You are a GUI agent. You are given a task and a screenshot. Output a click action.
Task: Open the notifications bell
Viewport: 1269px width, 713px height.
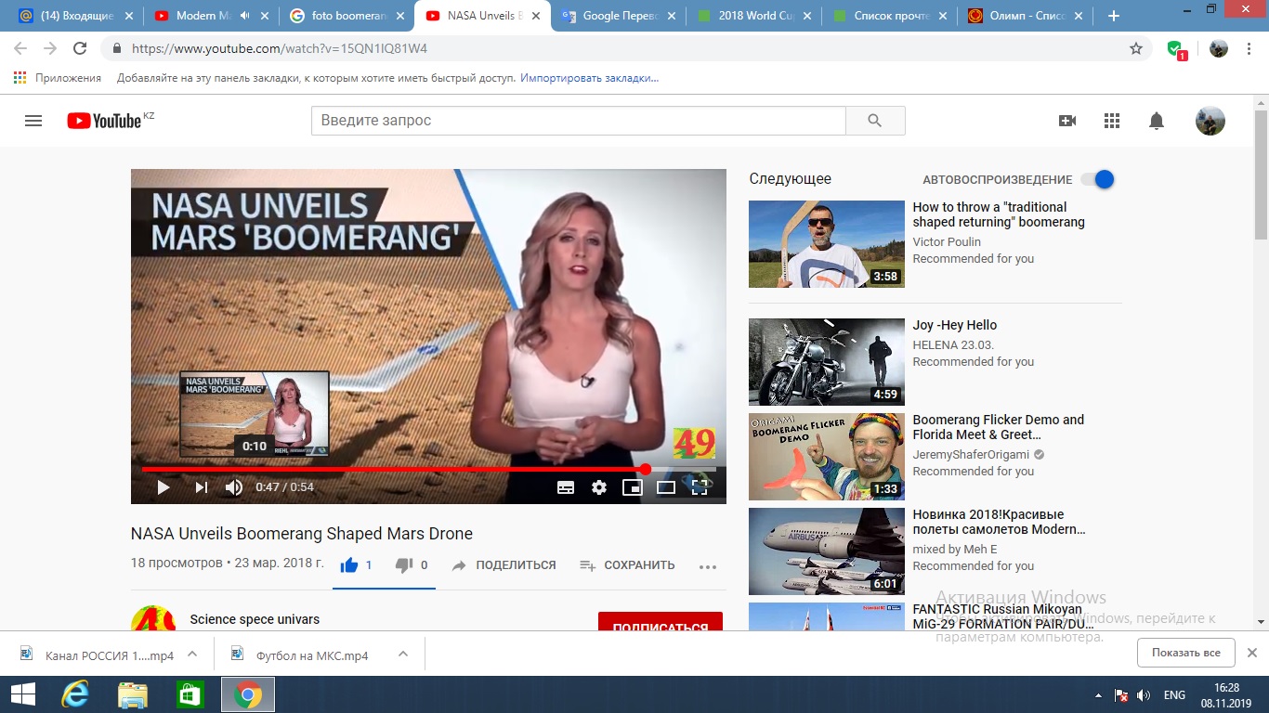click(x=1157, y=121)
